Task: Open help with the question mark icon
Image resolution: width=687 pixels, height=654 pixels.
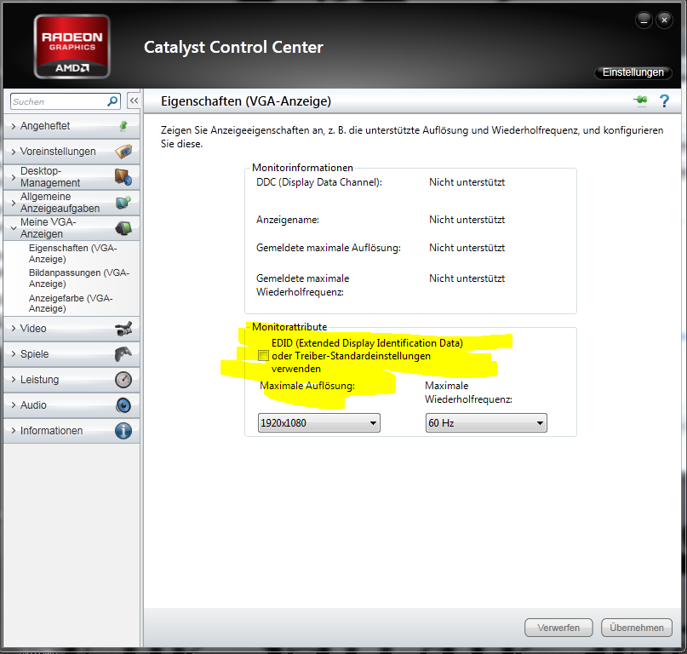Action: pos(664,100)
